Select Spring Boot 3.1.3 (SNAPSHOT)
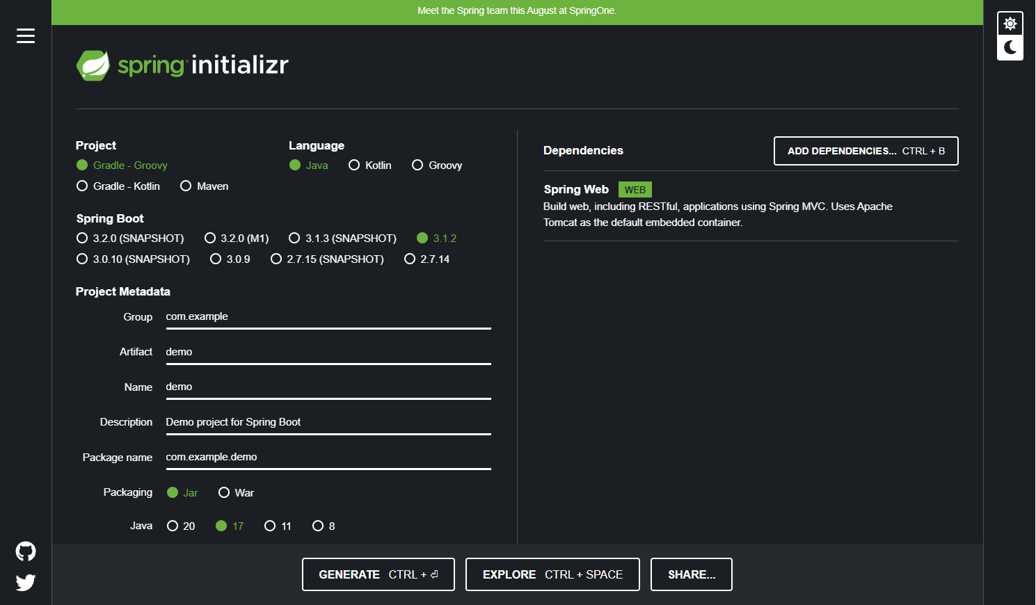1036x605 pixels. [x=343, y=239]
